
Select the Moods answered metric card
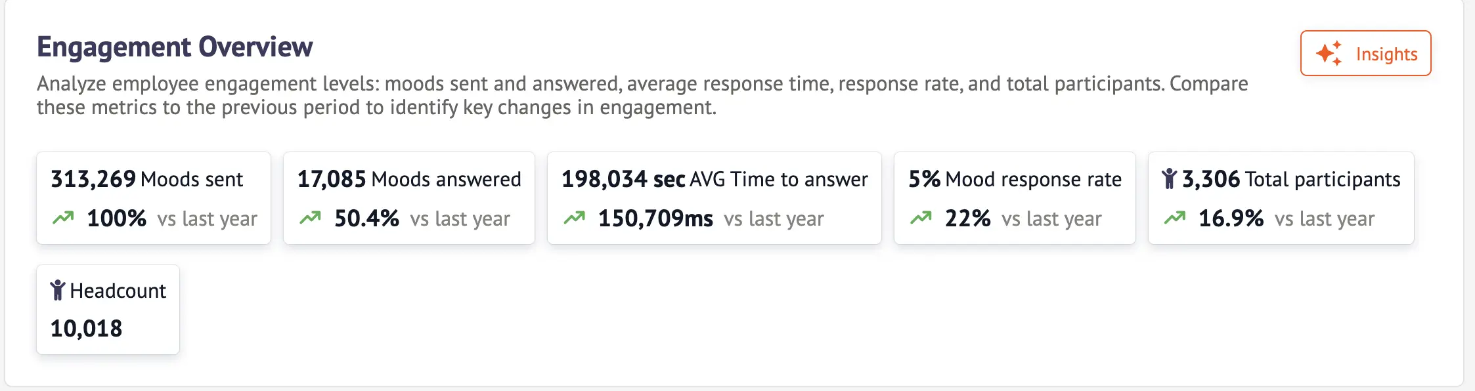pyautogui.click(x=408, y=198)
